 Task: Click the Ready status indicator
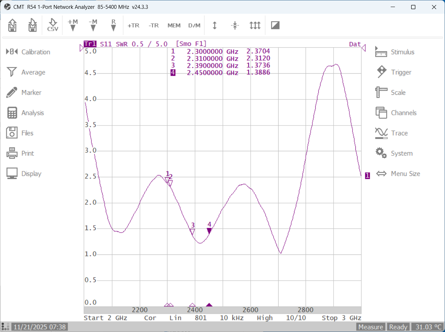pyautogui.click(x=398, y=327)
